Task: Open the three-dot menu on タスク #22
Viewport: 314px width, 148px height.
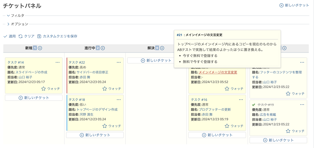Action: click(119, 62)
